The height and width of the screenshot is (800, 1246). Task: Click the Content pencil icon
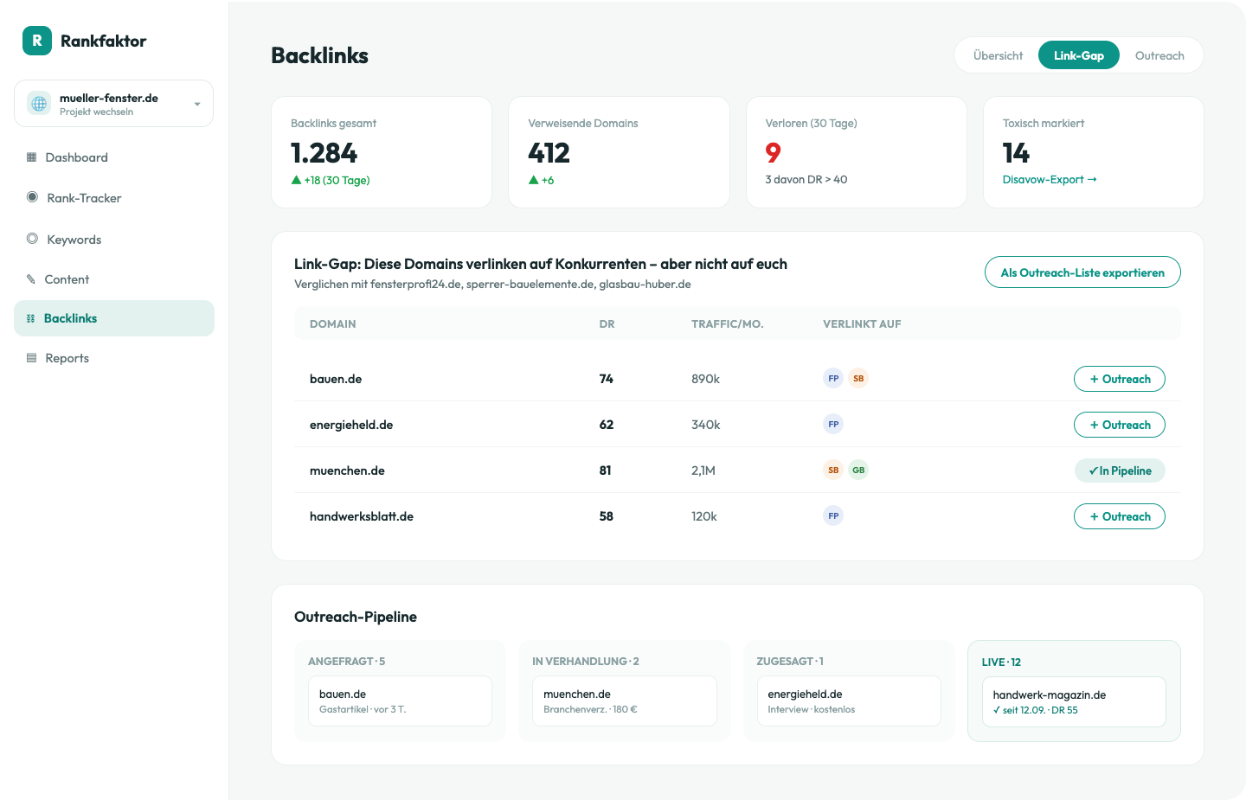(31, 279)
